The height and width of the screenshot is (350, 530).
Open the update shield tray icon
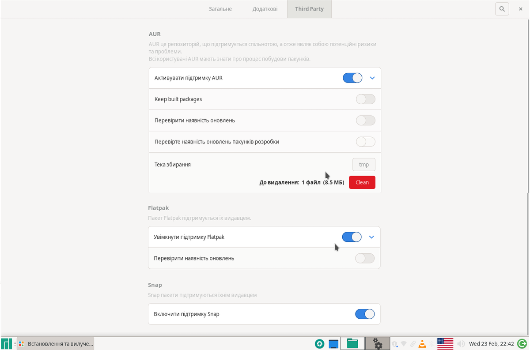click(x=395, y=343)
